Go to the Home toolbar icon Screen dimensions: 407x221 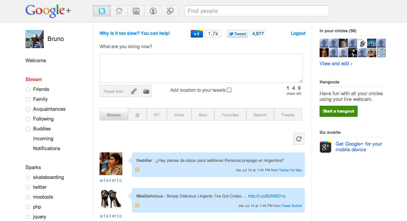pos(119,11)
